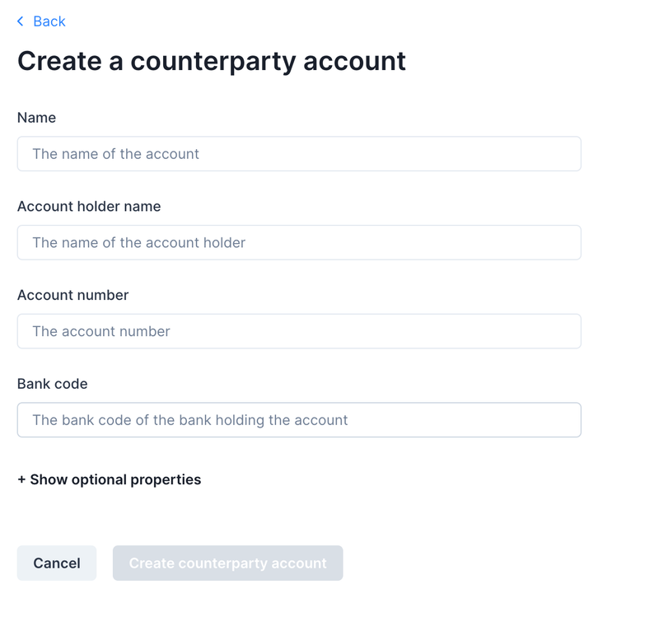Click the Account number label
659x617 pixels.
click(72, 295)
